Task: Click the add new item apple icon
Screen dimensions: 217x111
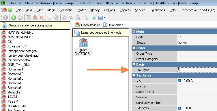Action: [35, 18]
